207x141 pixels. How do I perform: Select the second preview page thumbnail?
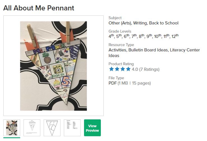(32, 128)
